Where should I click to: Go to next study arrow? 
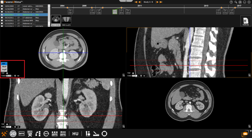pyautogui.click(x=157, y=2)
